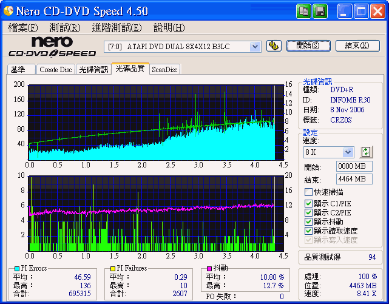Open the 檔案(F) menu
The height and width of the screenshot is (304, 389).
point(23,27)
